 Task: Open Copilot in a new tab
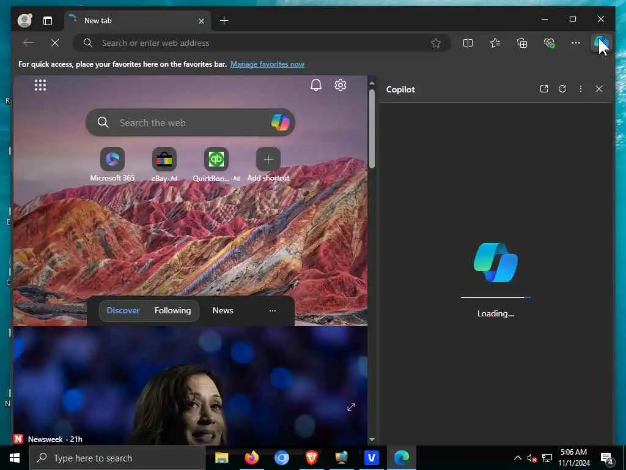coord(543,89)
